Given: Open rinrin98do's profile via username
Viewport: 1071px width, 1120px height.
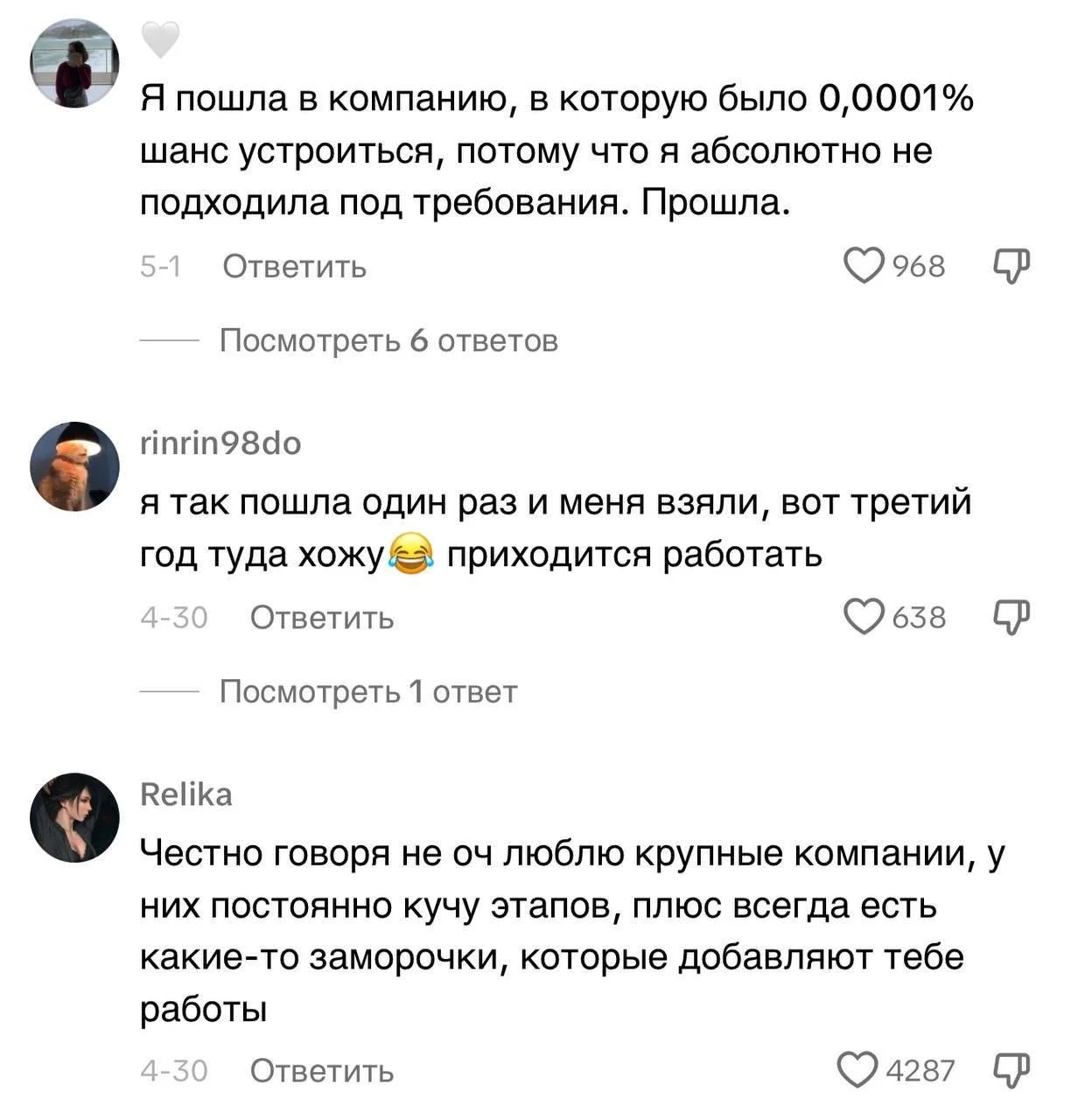Looking at the screenshot, I should (x=220, y=444).
